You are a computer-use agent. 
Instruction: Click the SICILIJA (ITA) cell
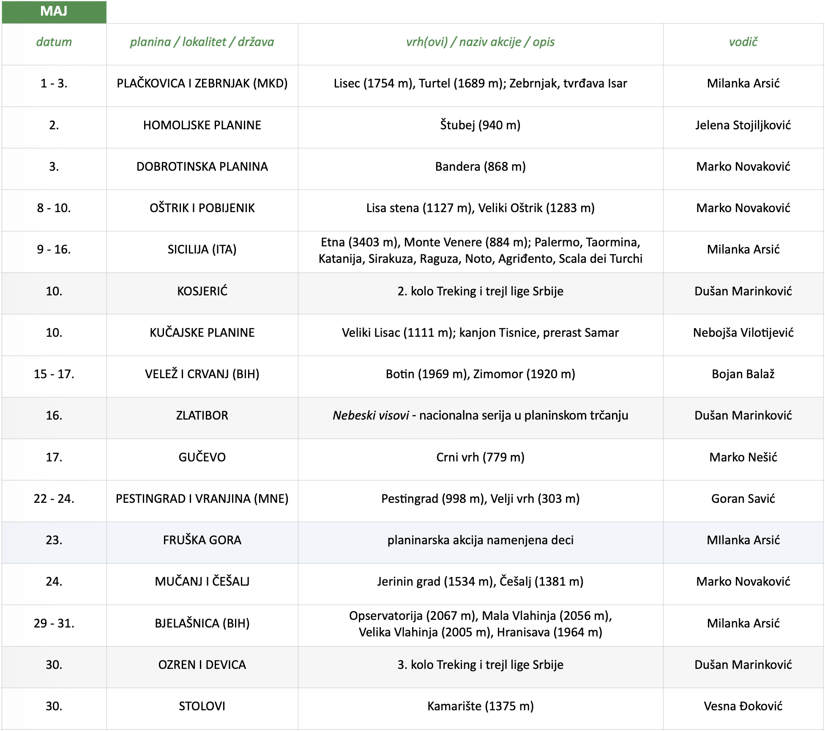(202, 250)
